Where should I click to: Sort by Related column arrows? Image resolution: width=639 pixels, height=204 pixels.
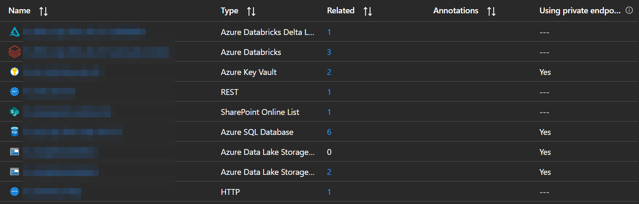pos(368,11)
